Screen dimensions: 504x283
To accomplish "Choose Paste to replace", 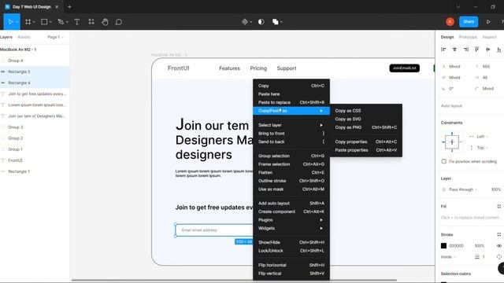I will coord(291,102).
